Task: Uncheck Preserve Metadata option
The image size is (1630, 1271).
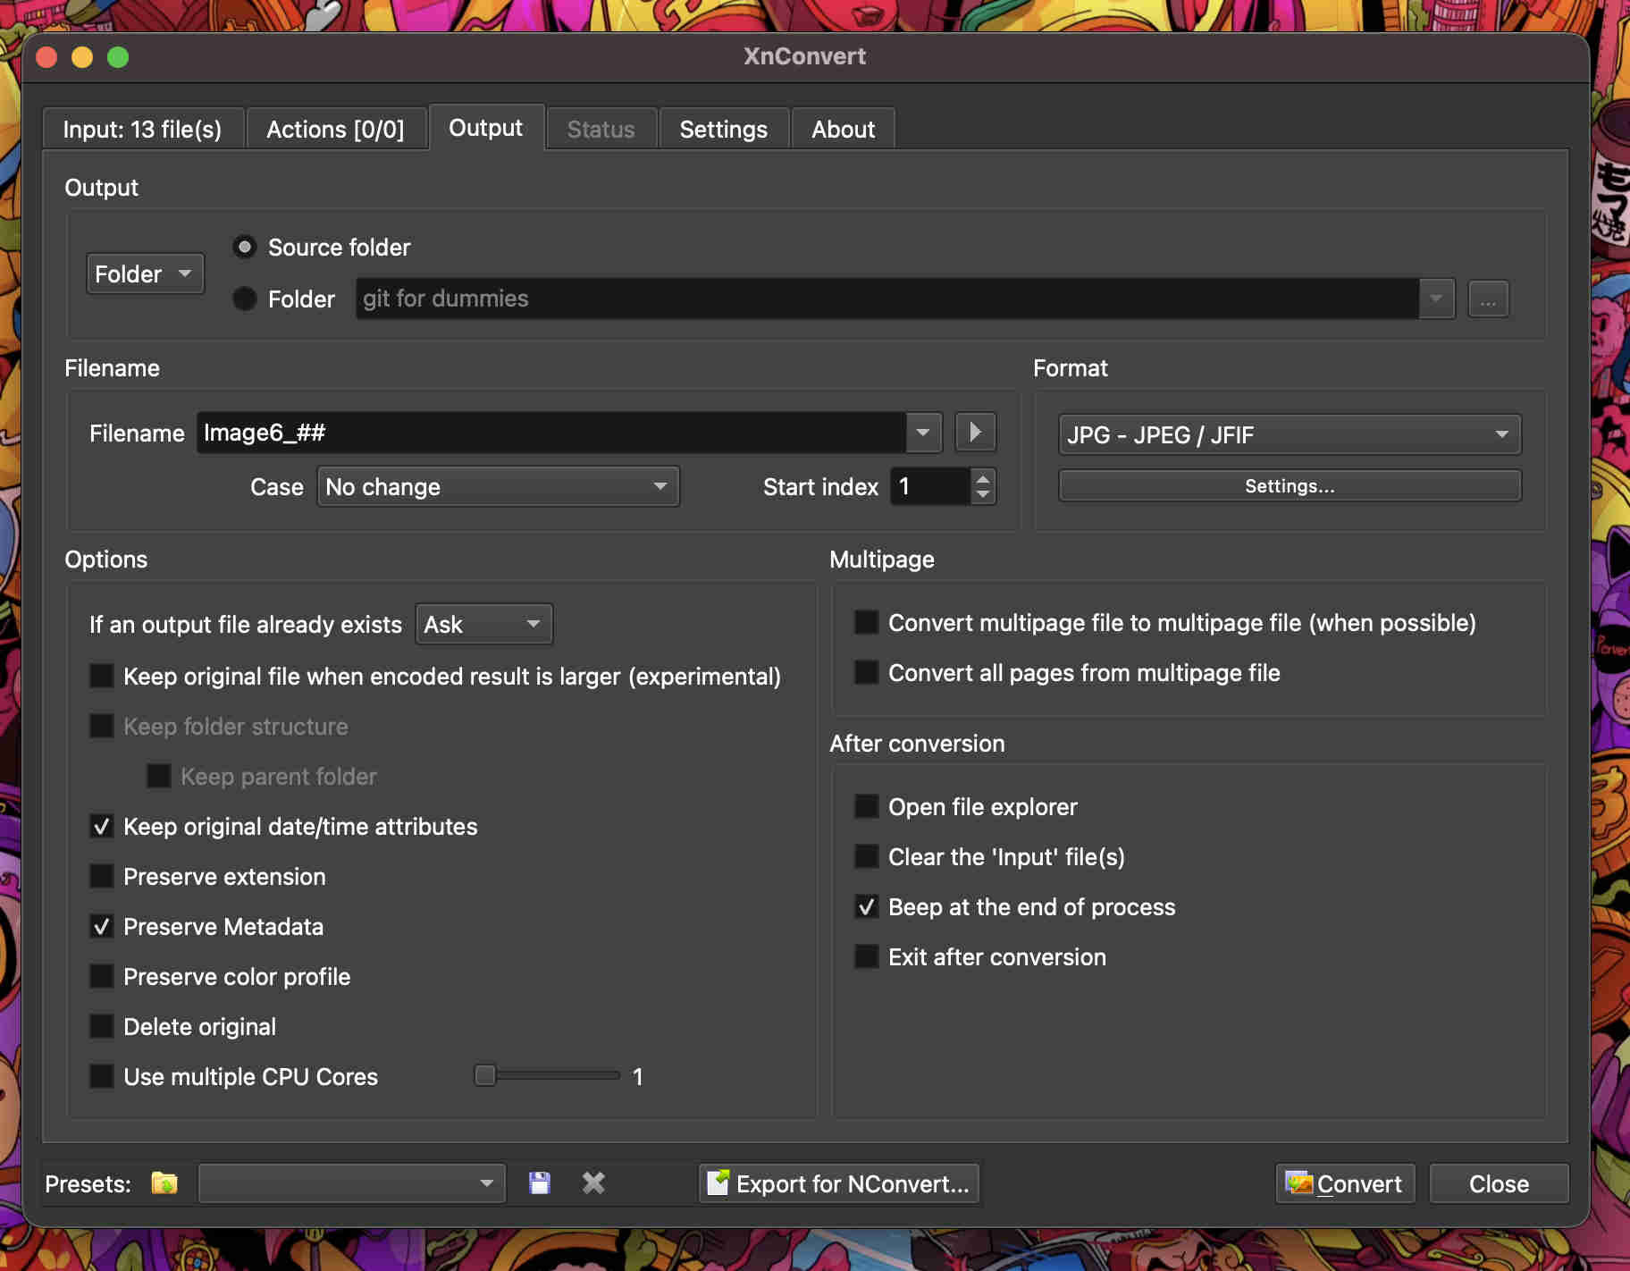Action: click(x=102, y=926)
